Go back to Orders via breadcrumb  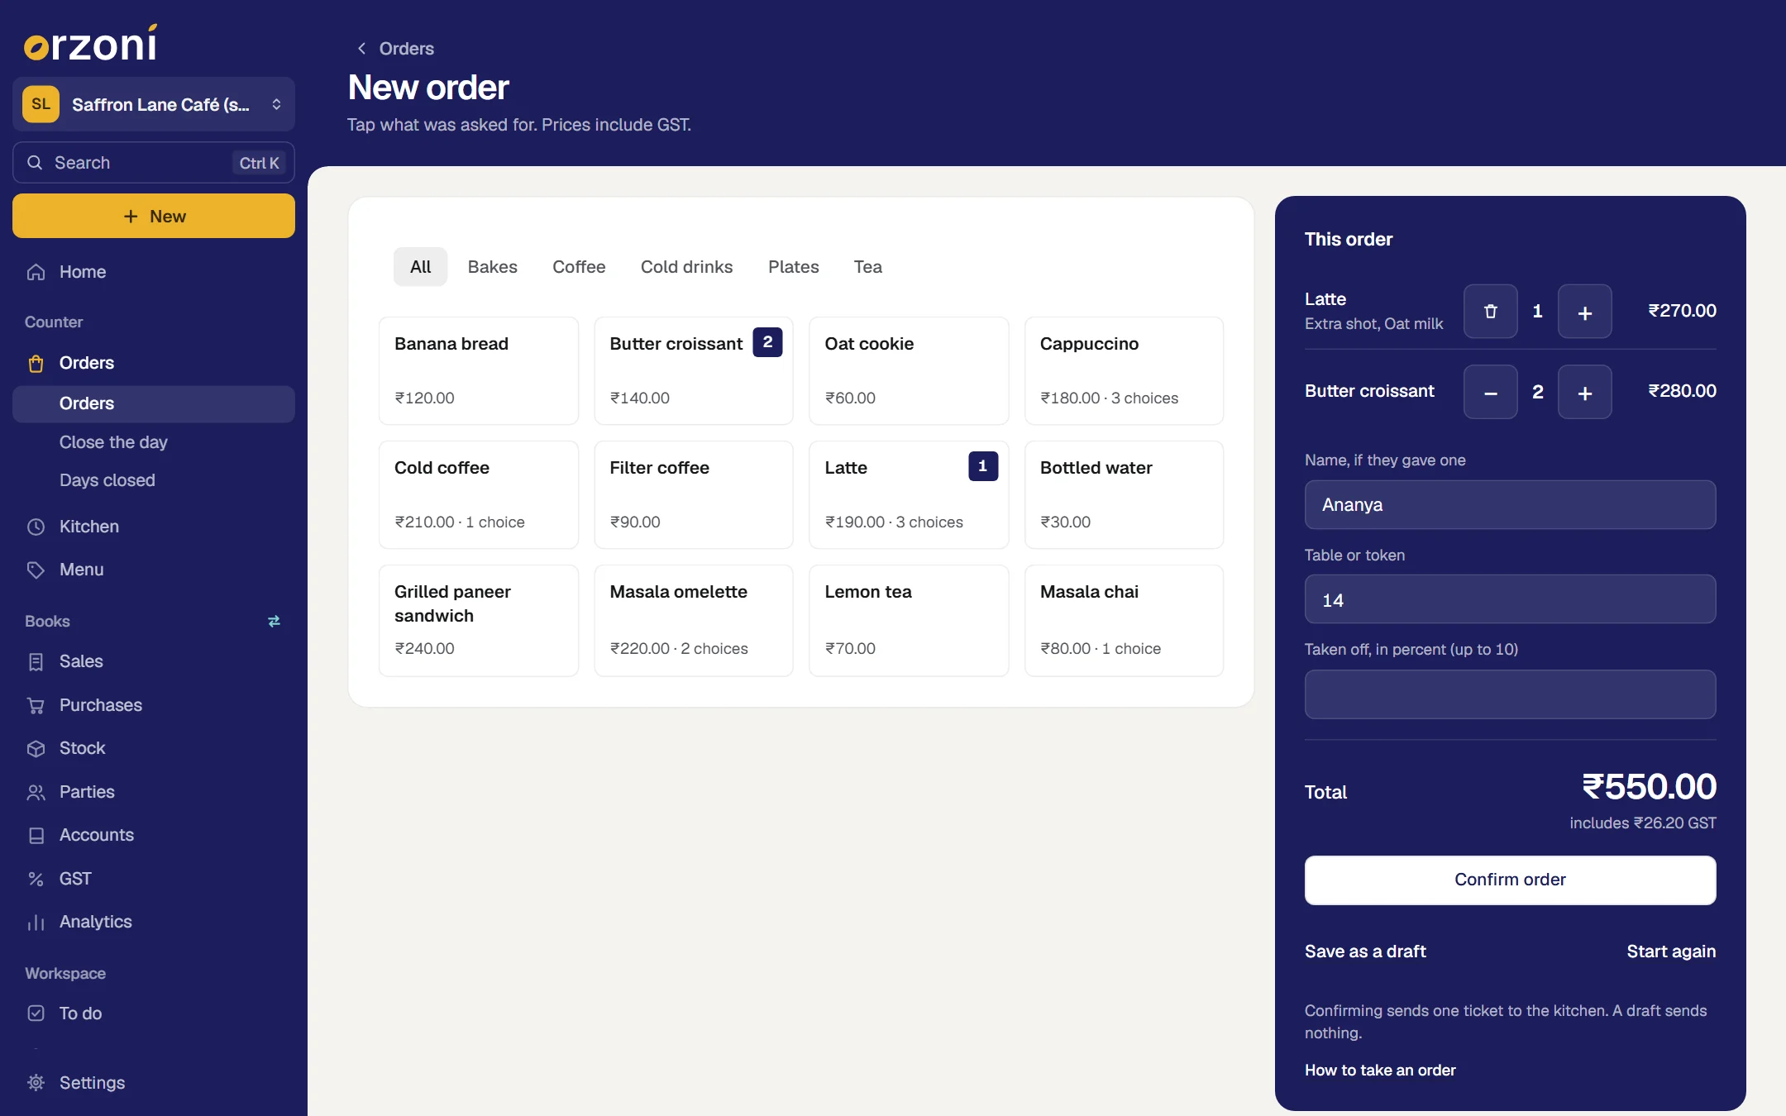tap(395, 49)
